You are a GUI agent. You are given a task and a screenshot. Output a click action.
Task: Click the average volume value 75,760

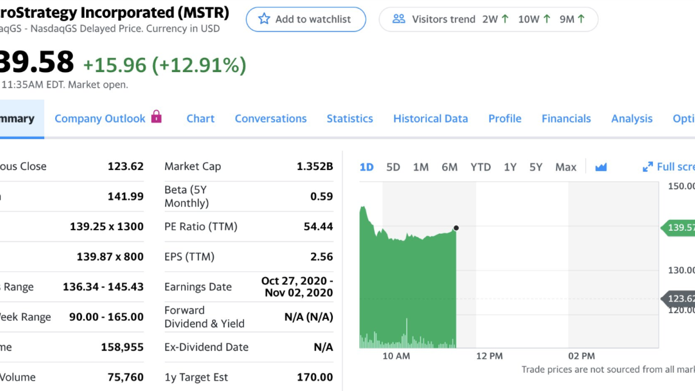point(126,377)
